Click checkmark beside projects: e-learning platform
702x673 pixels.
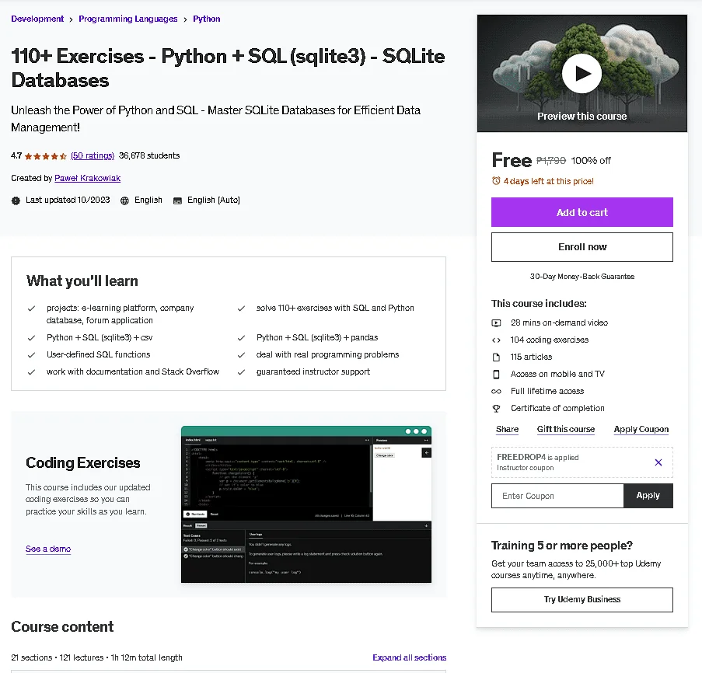point(31,309)
